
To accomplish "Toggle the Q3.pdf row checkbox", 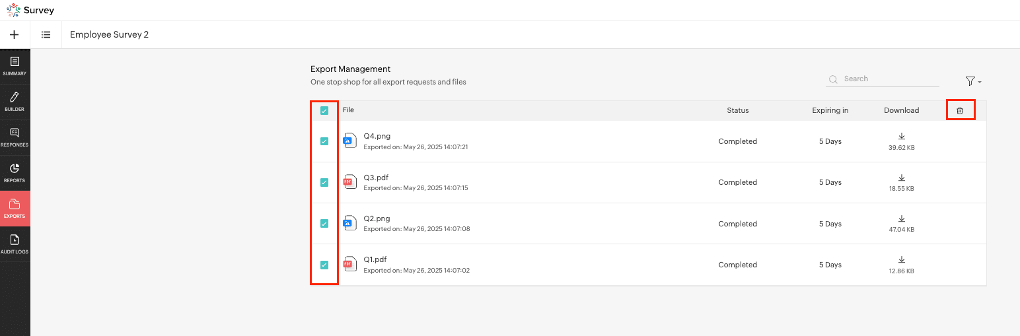I will click(x=324, y=182).
